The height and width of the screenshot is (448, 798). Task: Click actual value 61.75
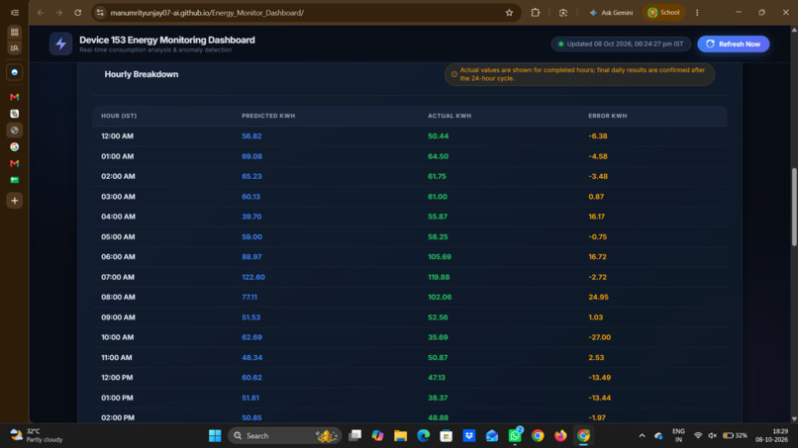(x=437, y=176)
